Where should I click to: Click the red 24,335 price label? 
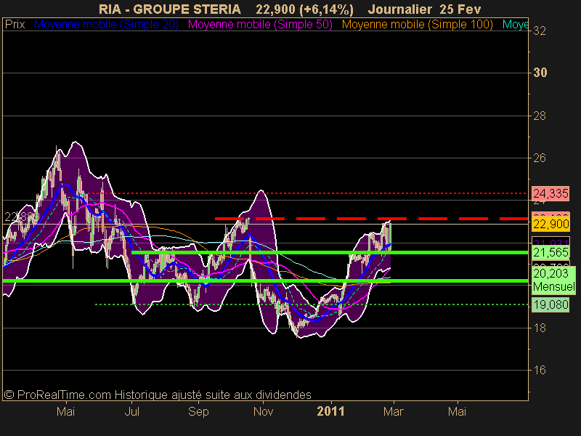(550, 193)
